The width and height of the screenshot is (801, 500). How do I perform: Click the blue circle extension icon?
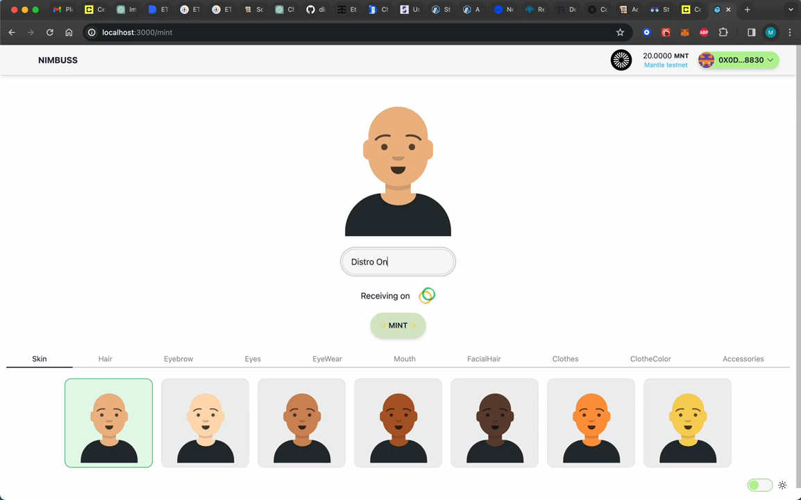[x=647, y=32]
